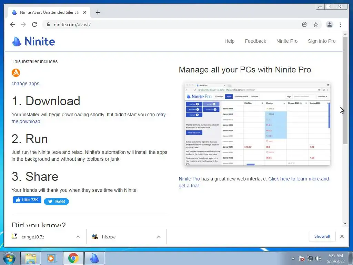353x265 pixels.
Task: Open Ninite installer taskbar icon
Action: click(x=95, y=258)
